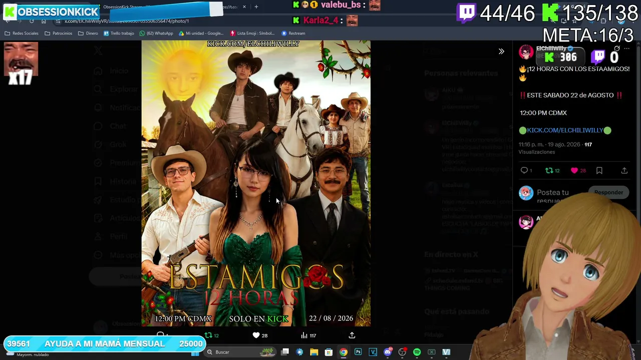Open Task View from the taskbar
Screen dimensions: 641x360
pos(285,352)
